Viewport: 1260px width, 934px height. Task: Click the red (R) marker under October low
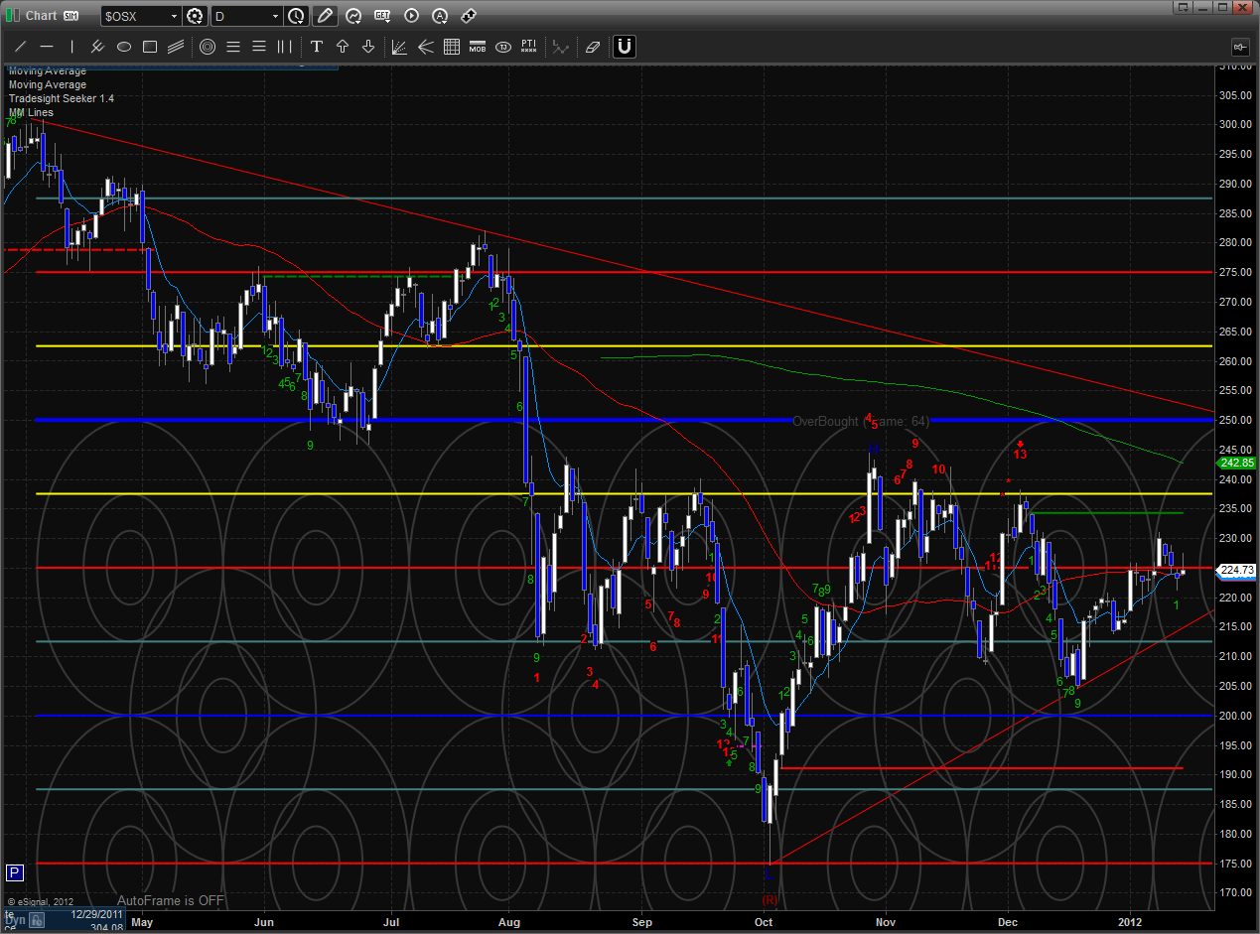point(770,899)
